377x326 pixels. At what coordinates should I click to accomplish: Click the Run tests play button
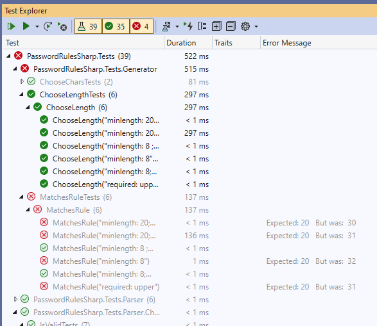pos(26,26)
